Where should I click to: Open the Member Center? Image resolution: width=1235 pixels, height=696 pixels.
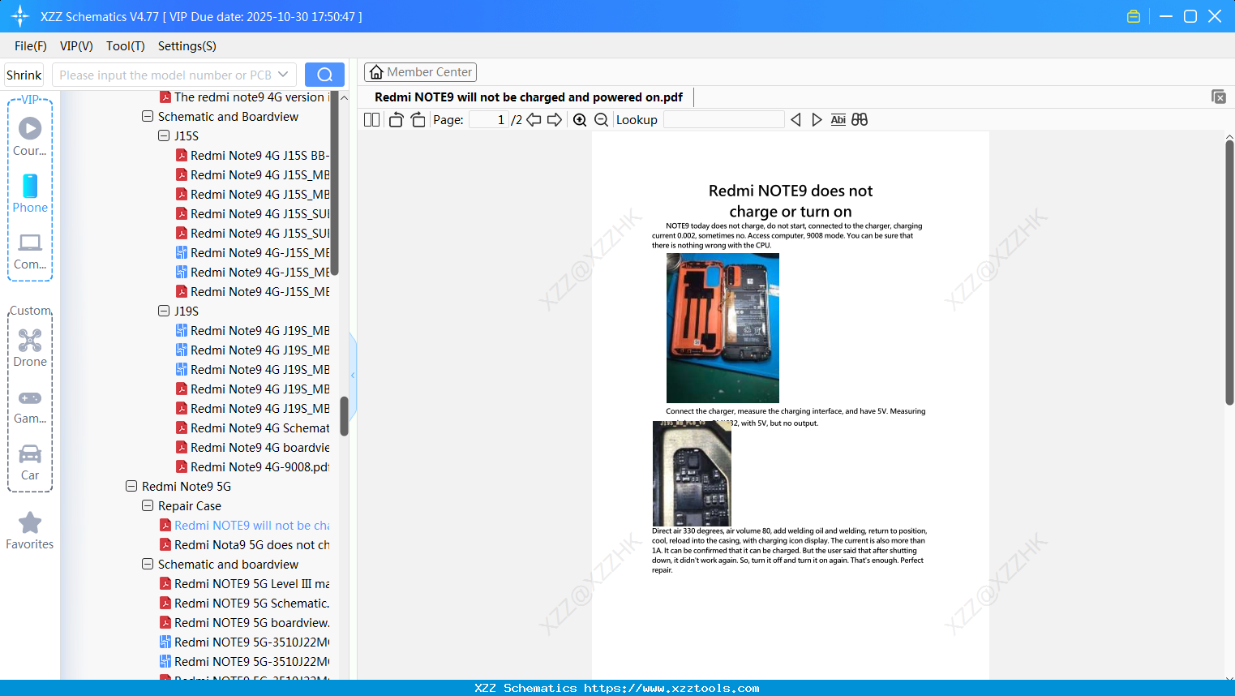[x=420, y=72]
